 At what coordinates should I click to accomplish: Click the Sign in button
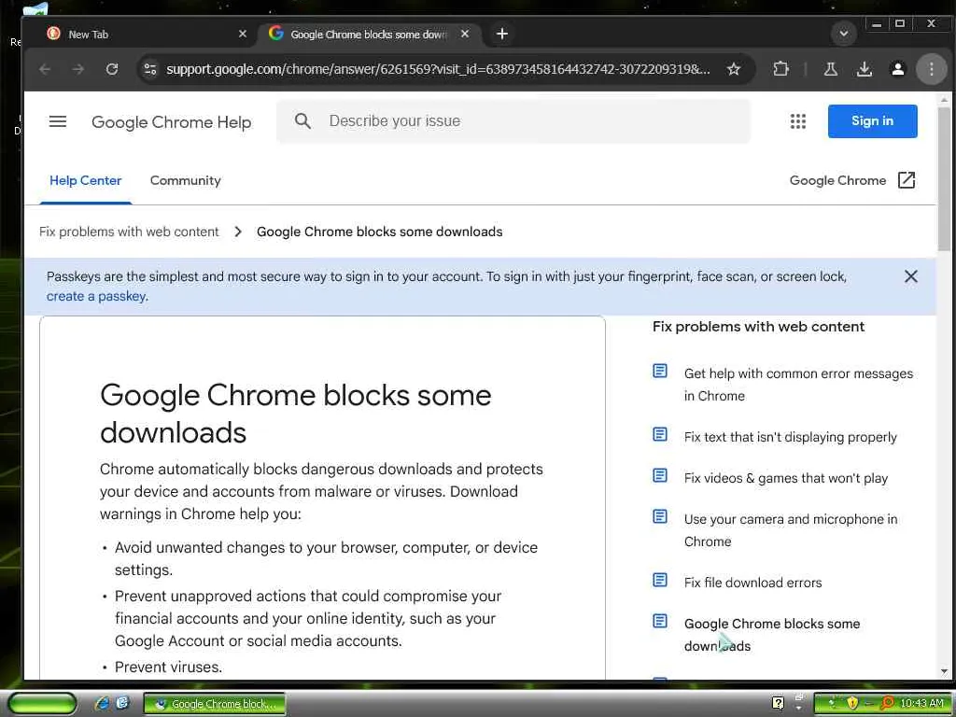[872, 120]
